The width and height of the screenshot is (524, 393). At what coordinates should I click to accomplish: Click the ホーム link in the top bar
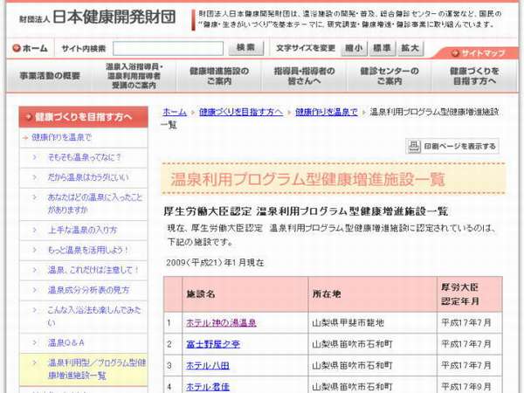coord(31,48)
